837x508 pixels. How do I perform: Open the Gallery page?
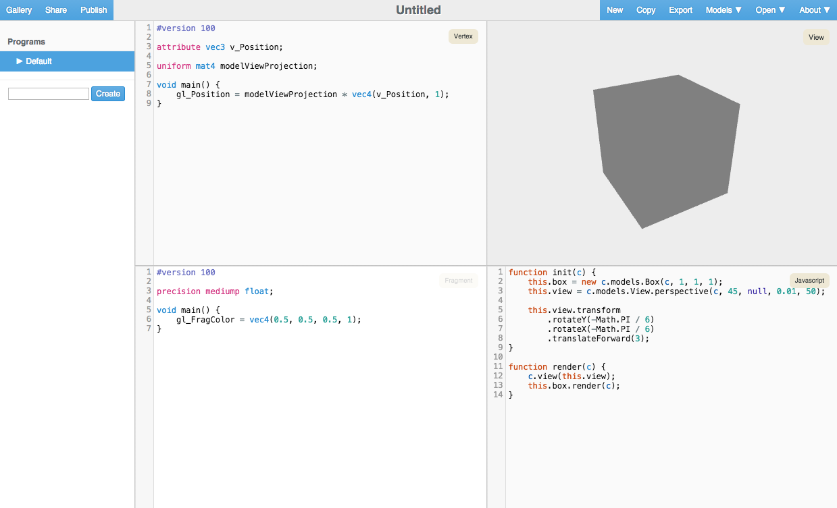tap(19, 10)
